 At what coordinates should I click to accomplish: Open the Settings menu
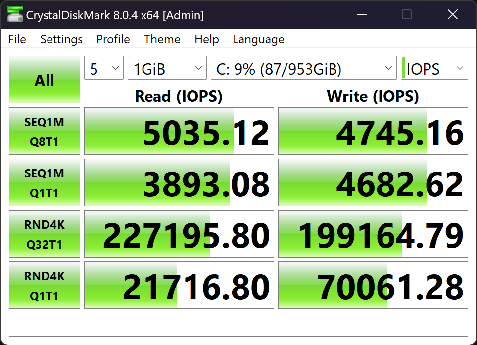61,39
